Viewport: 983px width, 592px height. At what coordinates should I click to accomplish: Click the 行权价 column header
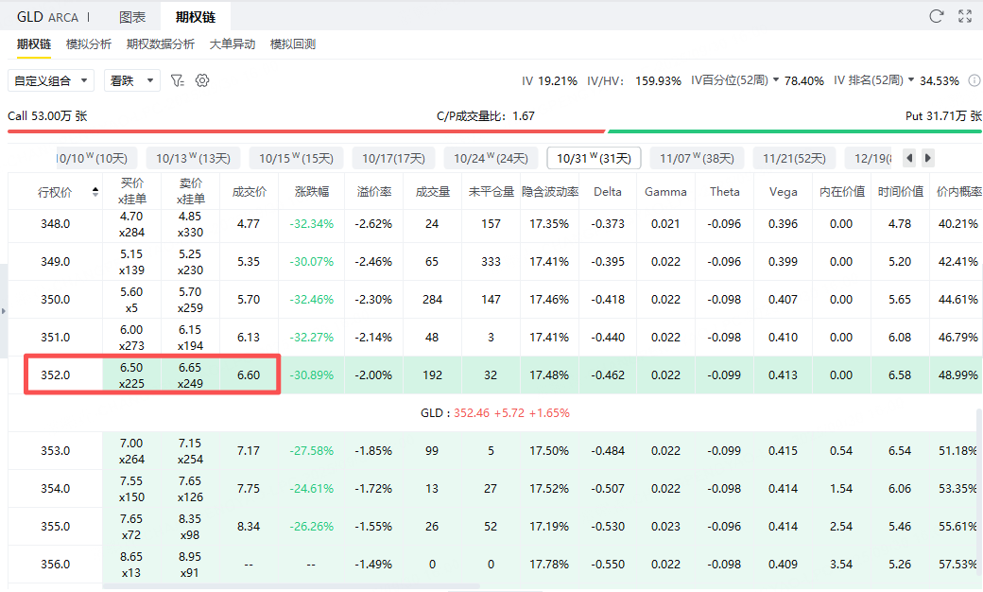click(x=55, y=192)
